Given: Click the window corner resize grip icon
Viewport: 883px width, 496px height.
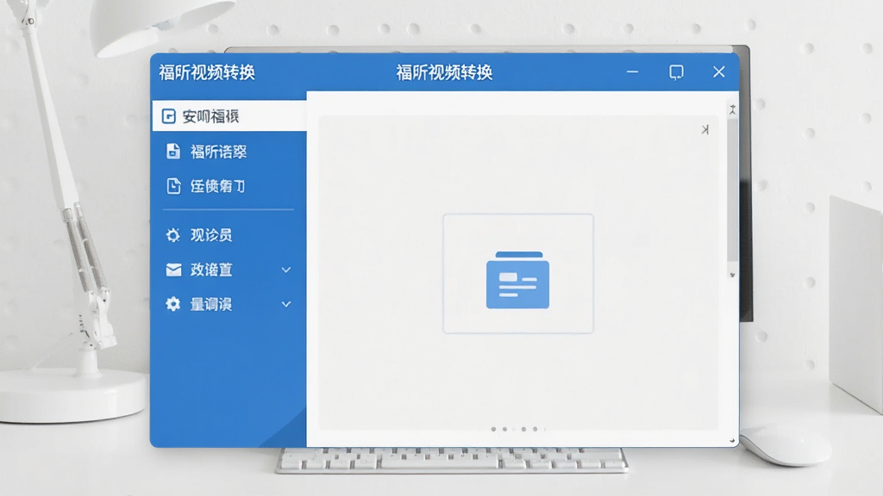Looking at the screenshot, I should [x=732, y=441].
